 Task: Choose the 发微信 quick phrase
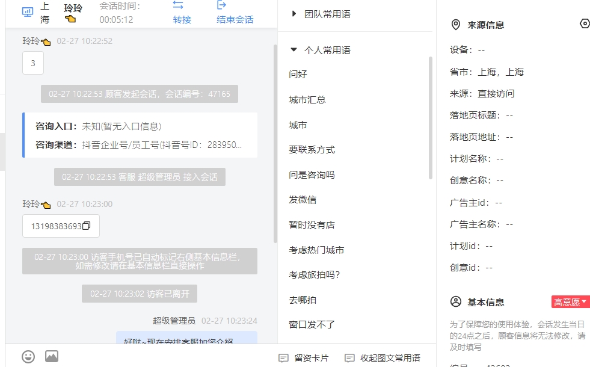coord(303,200)
